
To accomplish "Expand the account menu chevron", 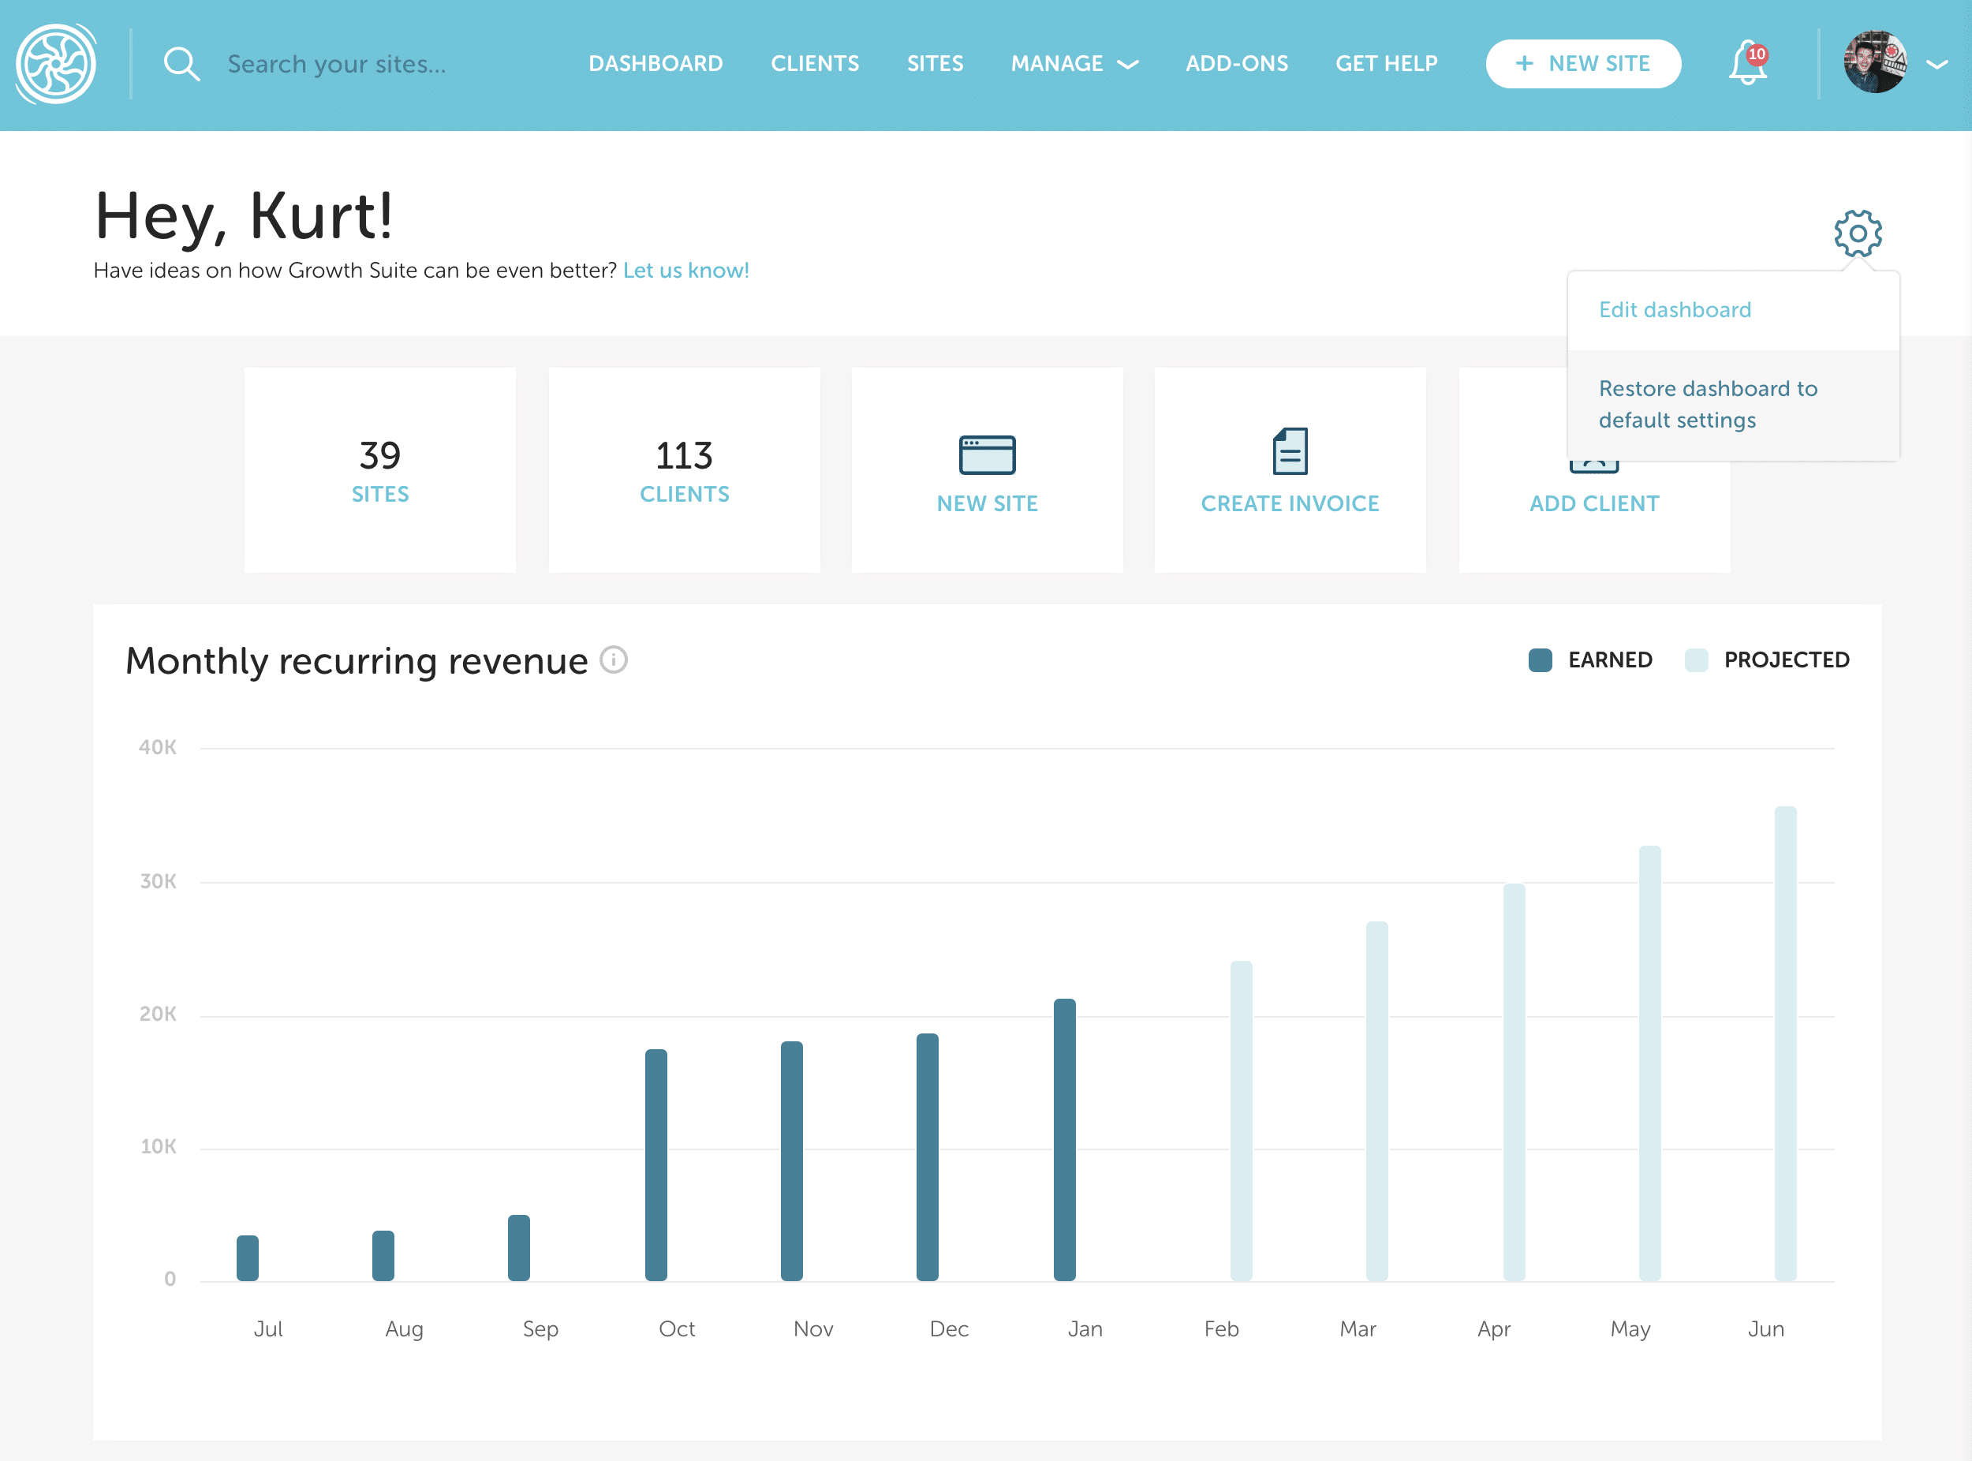I will pyautogui.click(x=1937, y=64).
